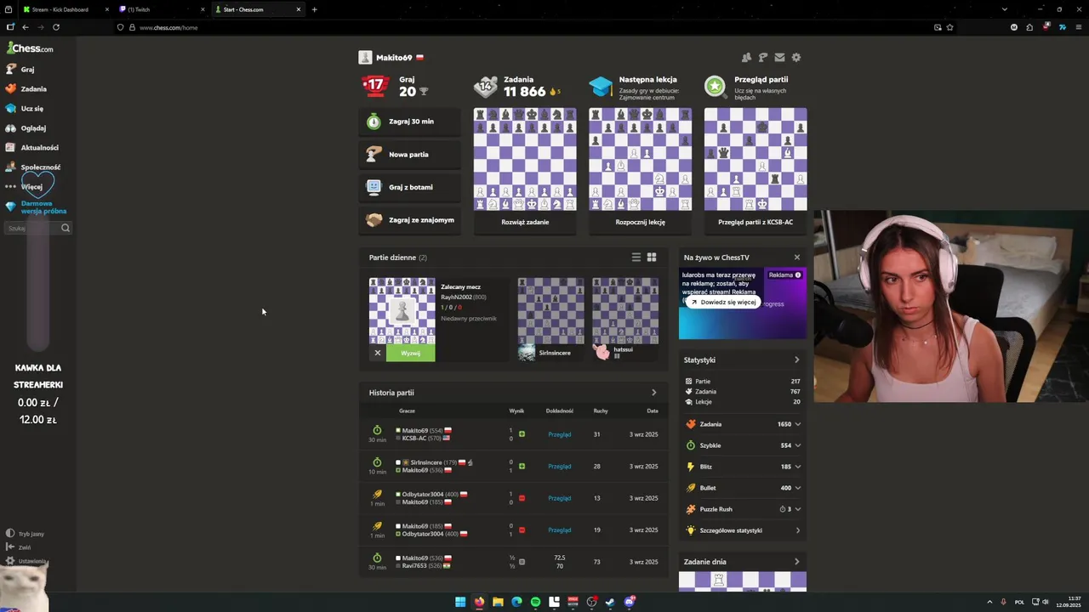Open Ucz się learning section
Image resolution: width=1089 pixels, height=612 pixels.
24,109
